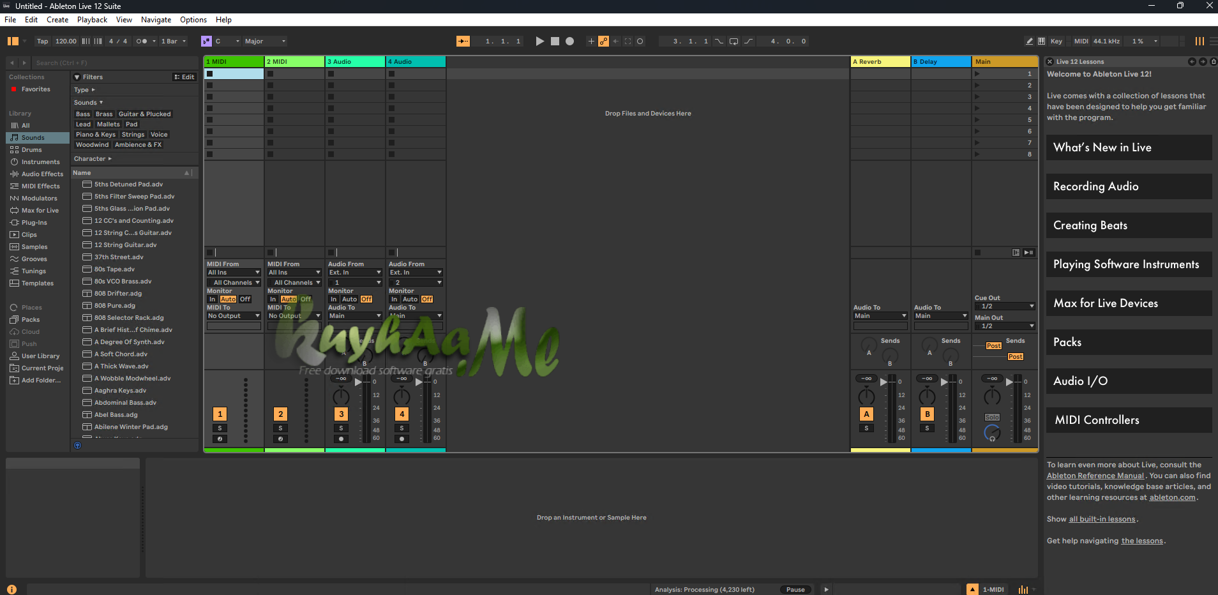The height and width of the screenshot is (595, 1218).
Task: Open the Help menu
Action: click(x=223, y=20)
